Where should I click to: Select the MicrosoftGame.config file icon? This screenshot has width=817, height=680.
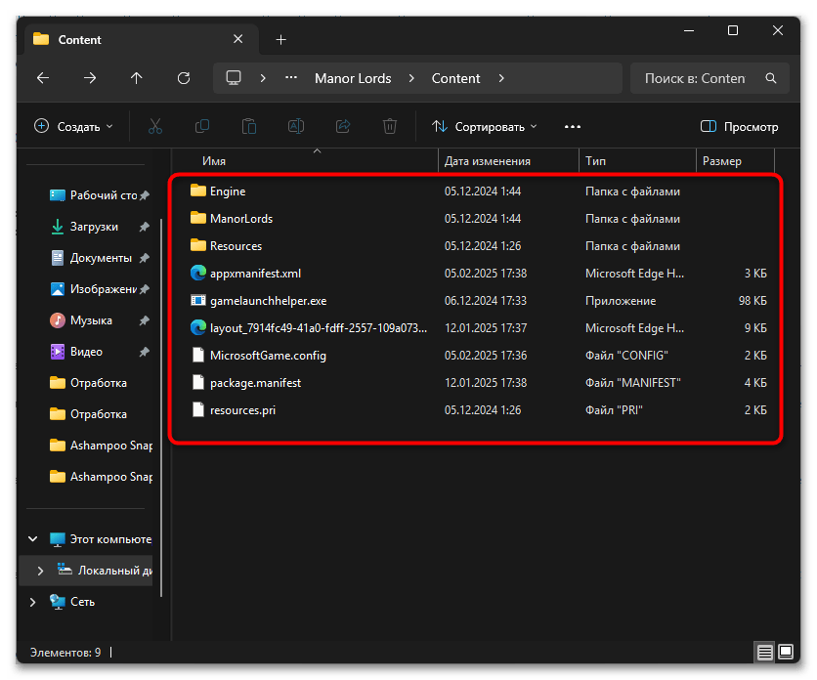point(198,355)
